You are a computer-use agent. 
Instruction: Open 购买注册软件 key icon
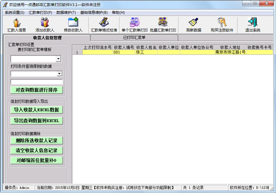click(222, 25)
